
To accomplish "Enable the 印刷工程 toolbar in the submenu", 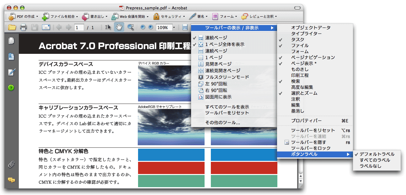I will point(315,75).
